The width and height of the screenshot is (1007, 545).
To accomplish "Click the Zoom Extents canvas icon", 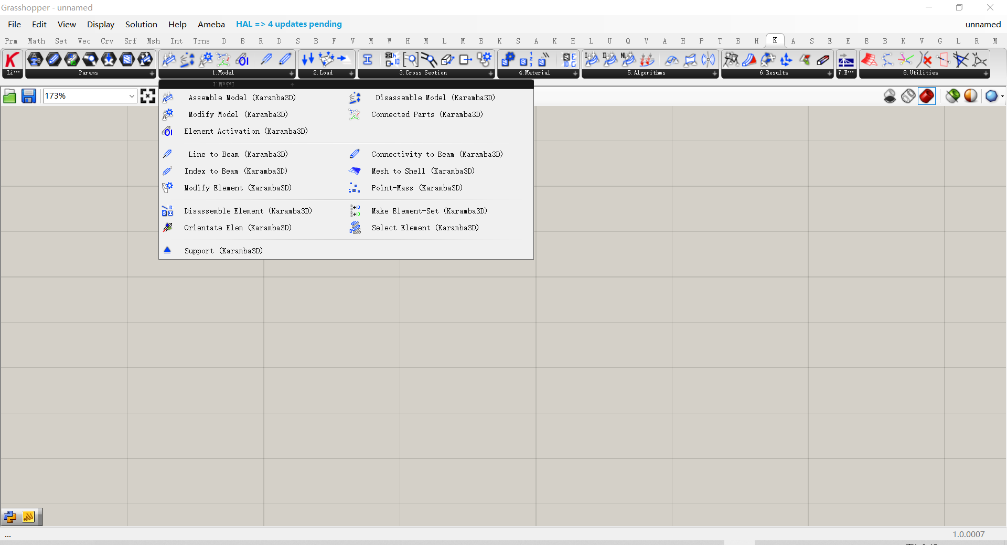I will coord(148,96).
